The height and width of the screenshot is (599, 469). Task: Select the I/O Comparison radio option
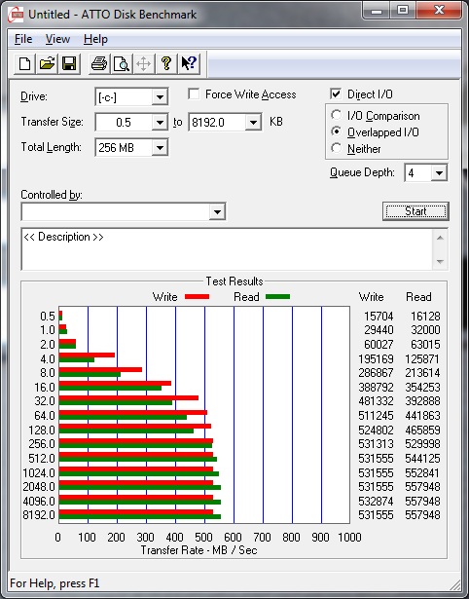(337, 115)
